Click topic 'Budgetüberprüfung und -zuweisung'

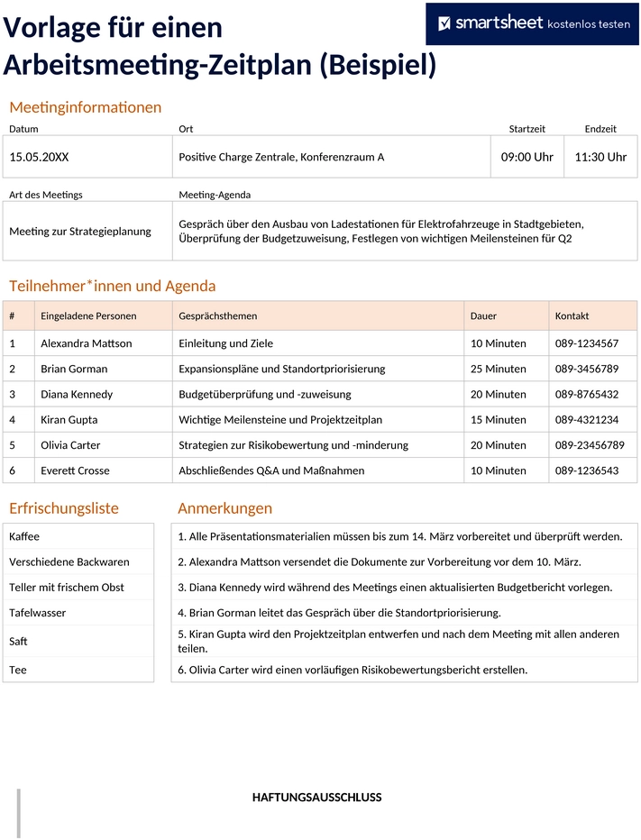coord(265,394)
